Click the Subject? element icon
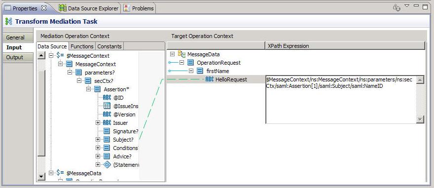 pos(107,140)
